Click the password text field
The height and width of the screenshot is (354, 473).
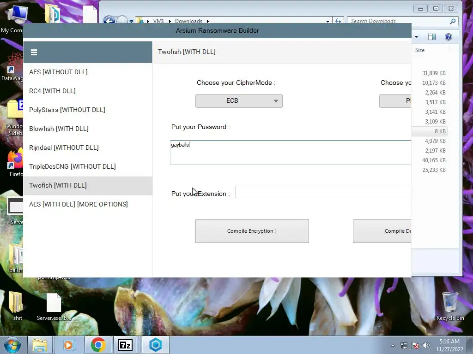[x=291, y=152]
